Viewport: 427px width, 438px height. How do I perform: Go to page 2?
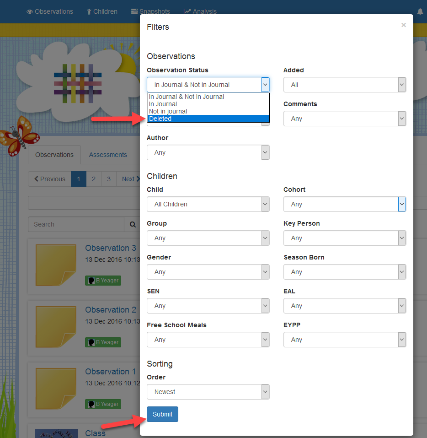(94, 179)
